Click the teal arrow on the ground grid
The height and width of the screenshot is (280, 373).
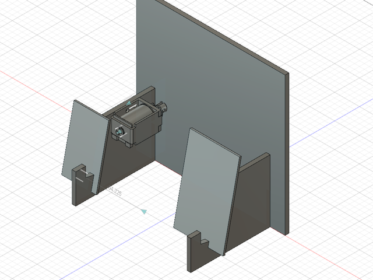click(143, 211)
